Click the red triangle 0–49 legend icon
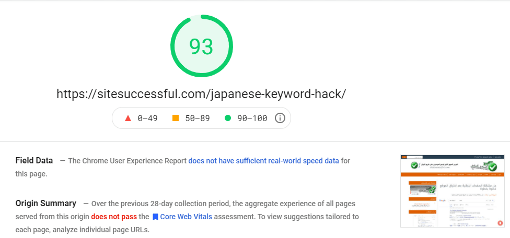 [128, 118]
